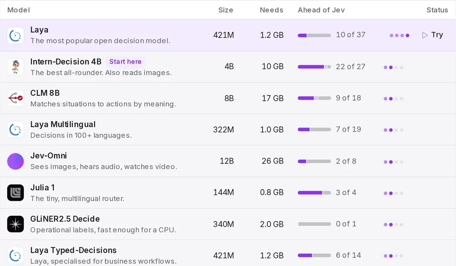Viewport: 456px width, 266px height.
Task: Click the status dots in the Laya row
Action: click(400, 35)
